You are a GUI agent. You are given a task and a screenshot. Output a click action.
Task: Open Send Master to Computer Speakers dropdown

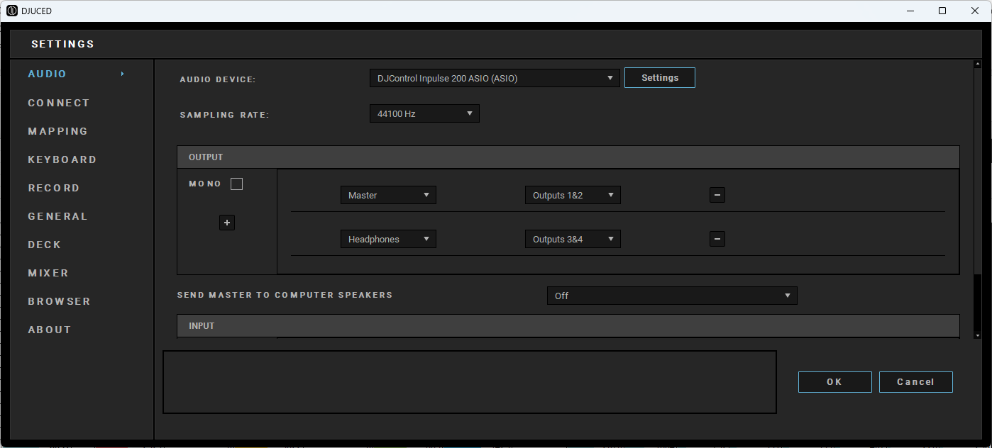tap(672, 296)
